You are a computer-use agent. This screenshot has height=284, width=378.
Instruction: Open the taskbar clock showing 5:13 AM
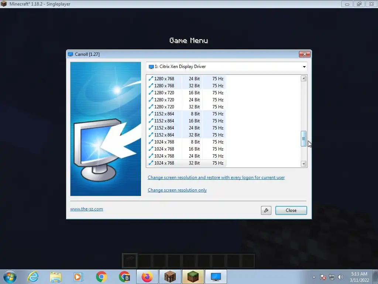point(359,277)
